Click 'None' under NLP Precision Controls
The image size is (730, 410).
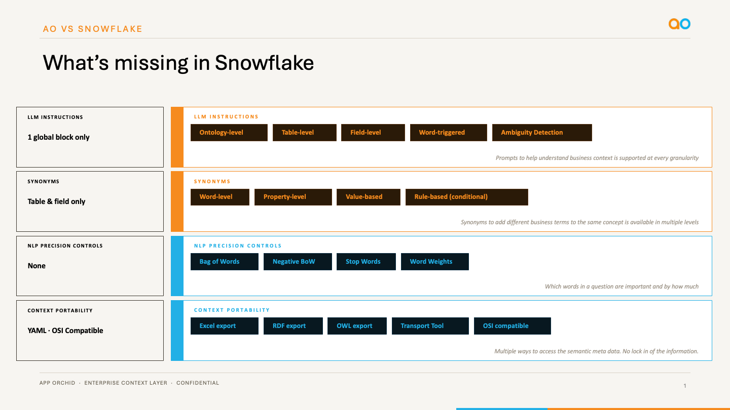tap(36, 266)
